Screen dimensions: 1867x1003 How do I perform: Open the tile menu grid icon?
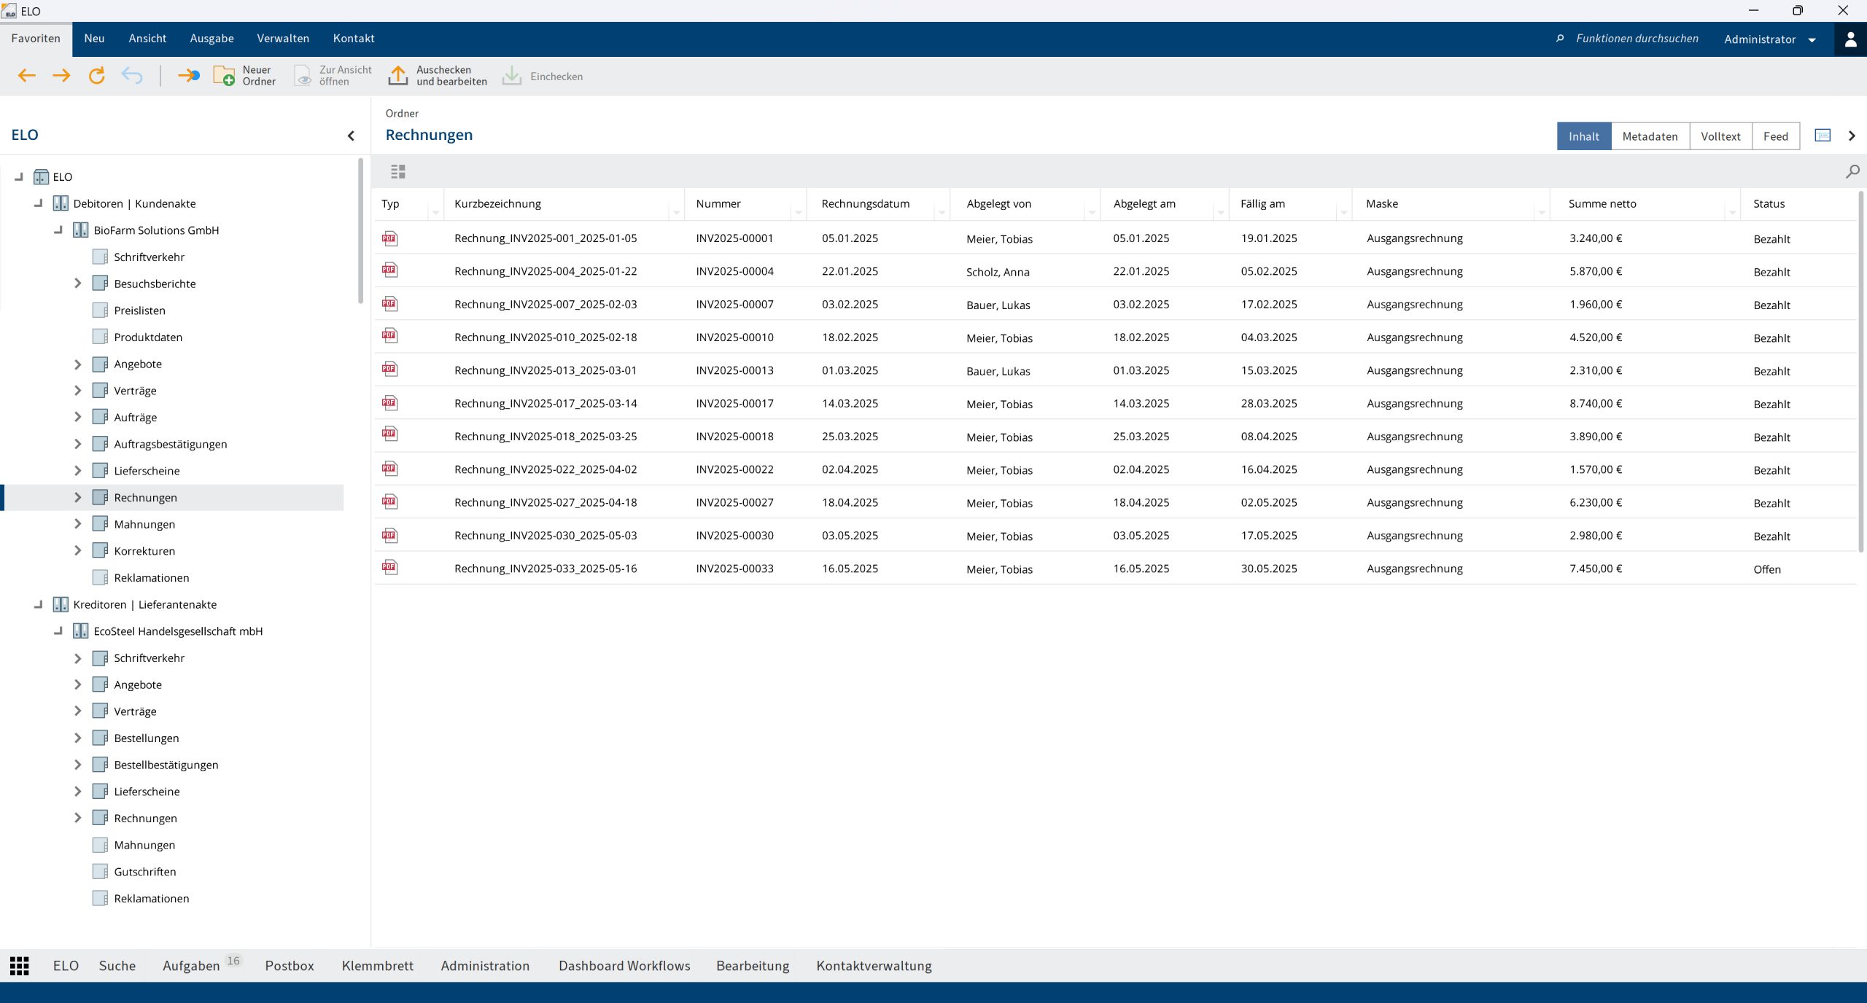tap(20, 966)
